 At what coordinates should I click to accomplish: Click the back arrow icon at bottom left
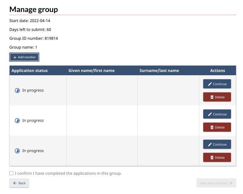(x=15, y=183)
